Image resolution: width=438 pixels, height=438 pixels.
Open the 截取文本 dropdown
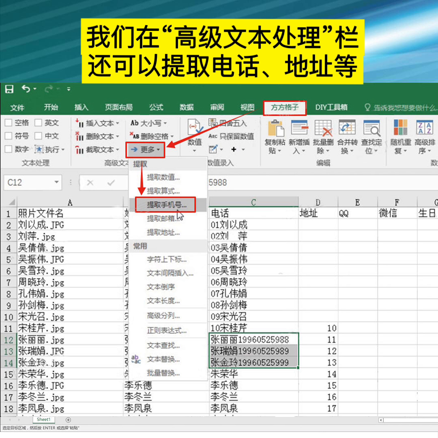click(97, 150)
